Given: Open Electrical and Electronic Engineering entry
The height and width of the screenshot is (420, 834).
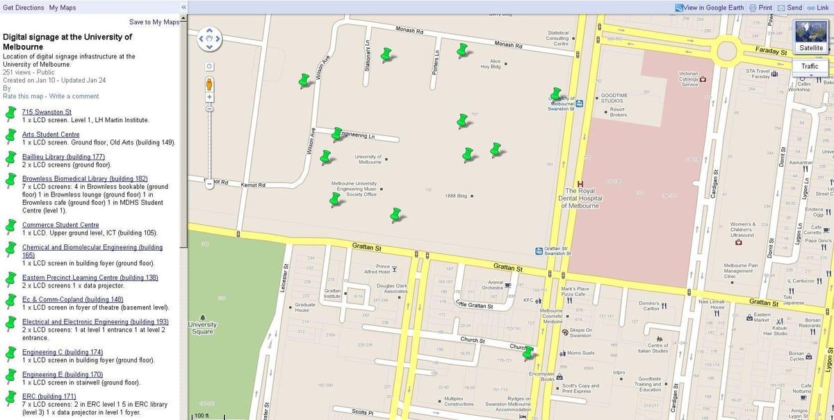Looking at the screenshot, I should [95, 321].
